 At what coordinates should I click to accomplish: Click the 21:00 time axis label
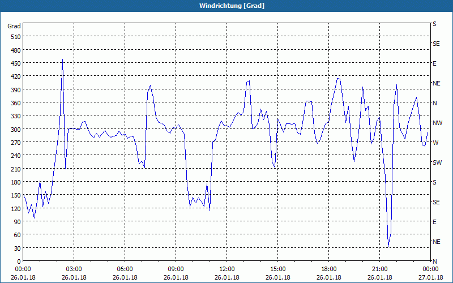pos(379,269)
